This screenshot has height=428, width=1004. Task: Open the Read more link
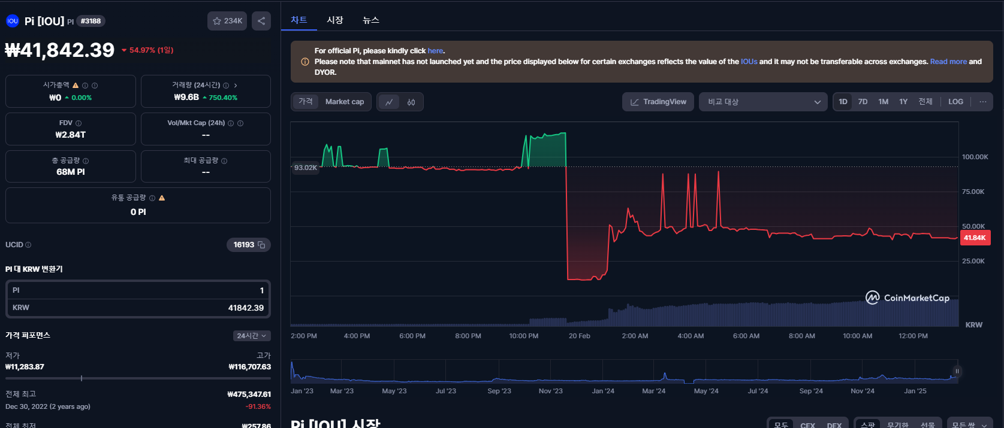pyautogui.click(x=948, y=62)
